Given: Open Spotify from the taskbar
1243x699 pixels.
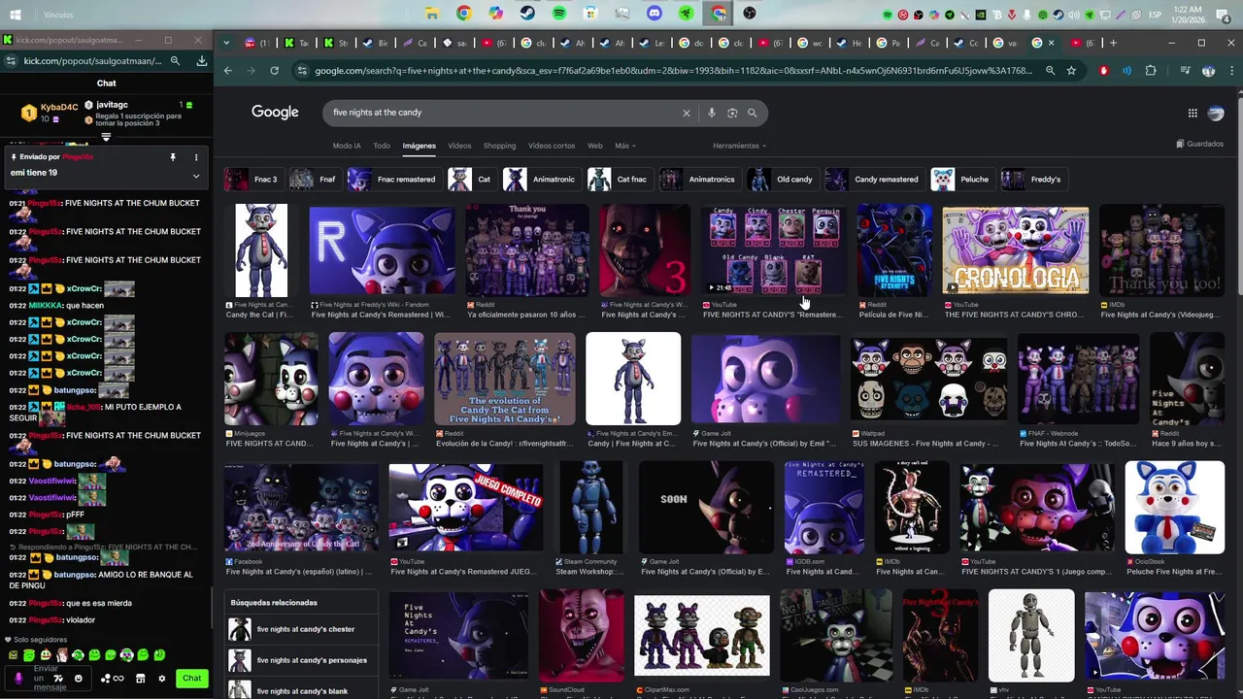Looking at the screenshot, I should point(558,14).
